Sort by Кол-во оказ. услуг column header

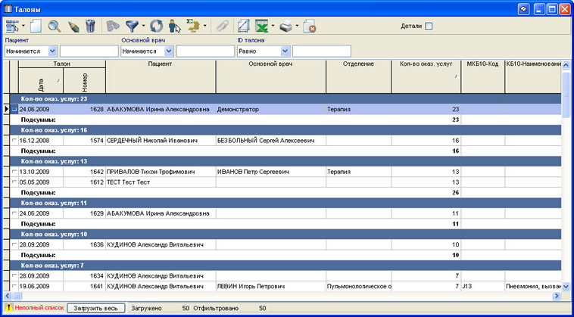click(x=426, y=76)
